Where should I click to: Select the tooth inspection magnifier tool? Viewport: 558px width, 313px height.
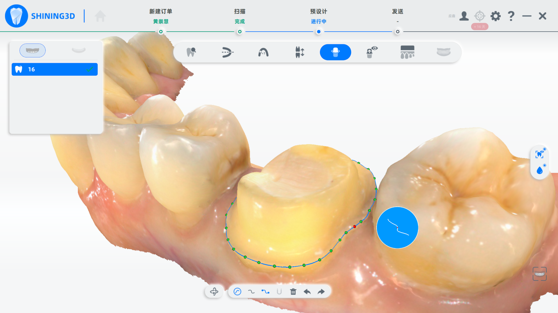pos(191,52)
